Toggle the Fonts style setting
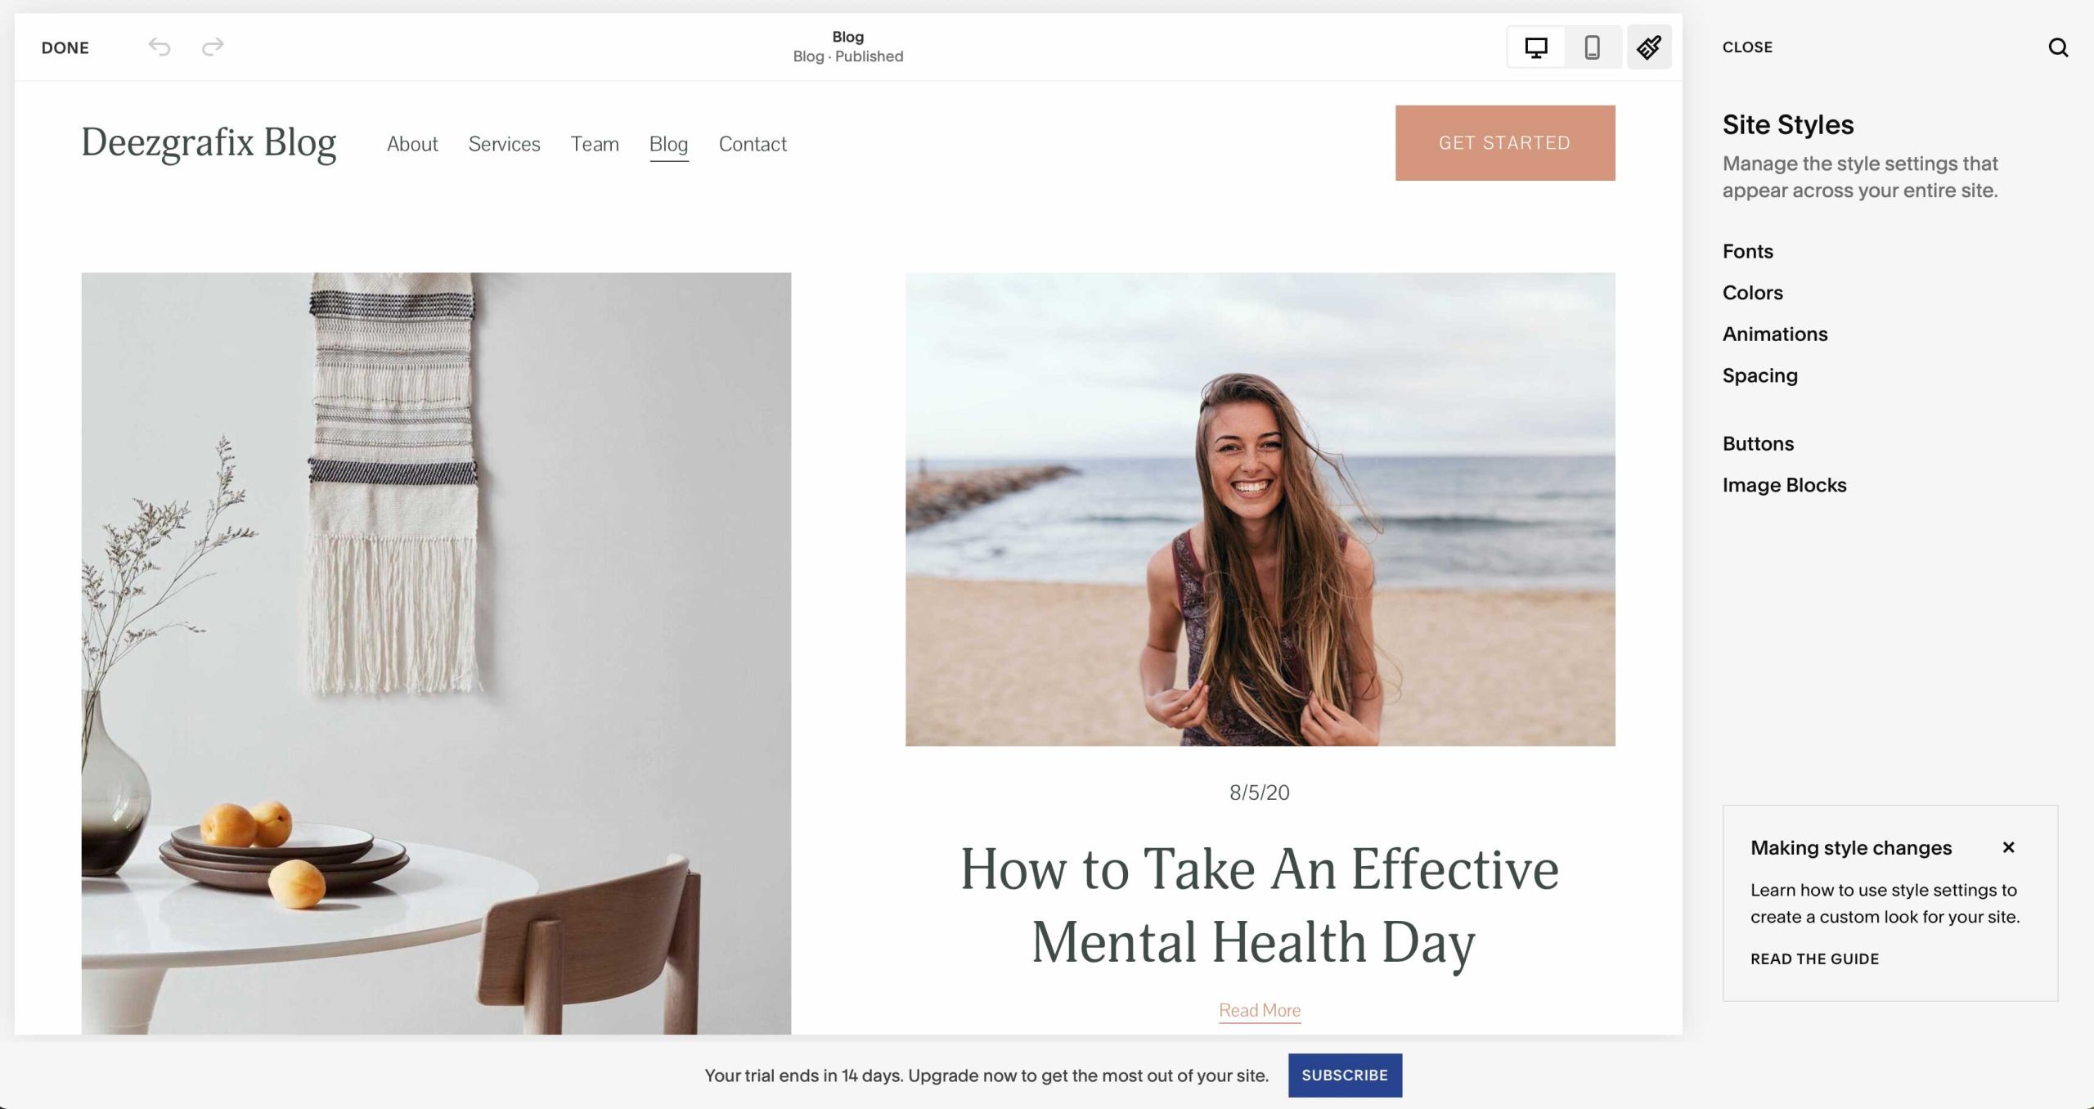Viewport: 2094px width, 1109px height. [1749, 250]
